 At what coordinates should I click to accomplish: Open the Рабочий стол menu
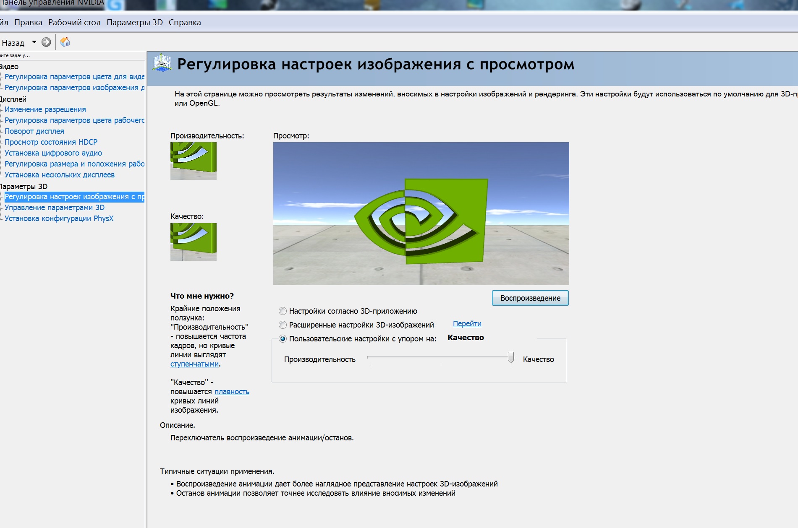74,23
